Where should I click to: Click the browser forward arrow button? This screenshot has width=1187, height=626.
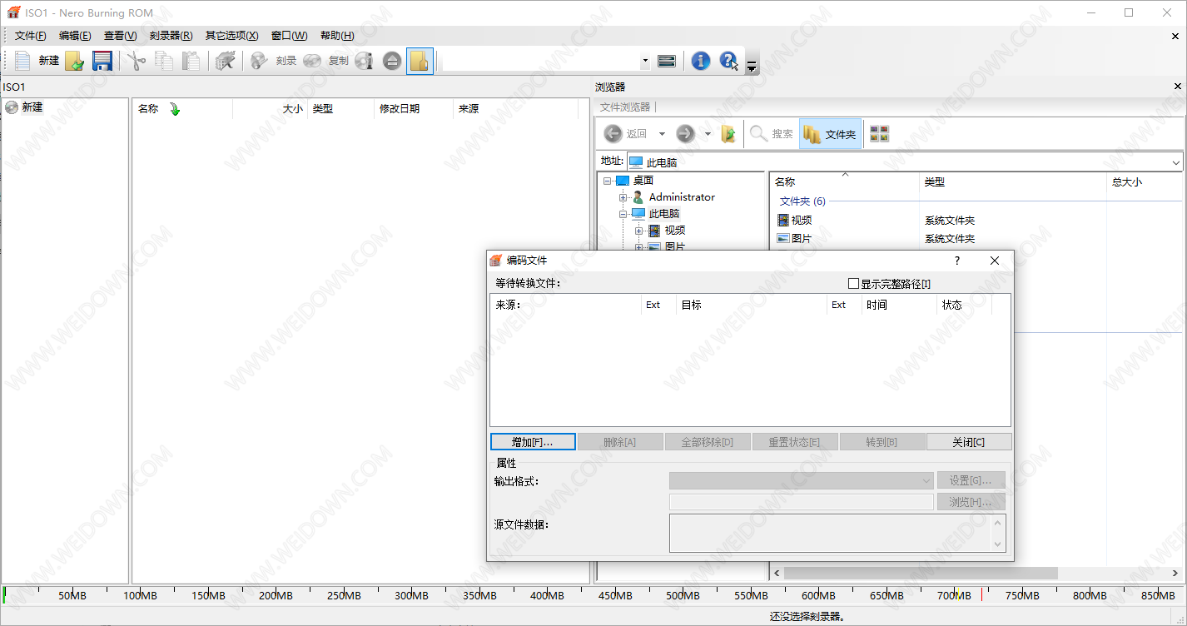coord(685,133)
